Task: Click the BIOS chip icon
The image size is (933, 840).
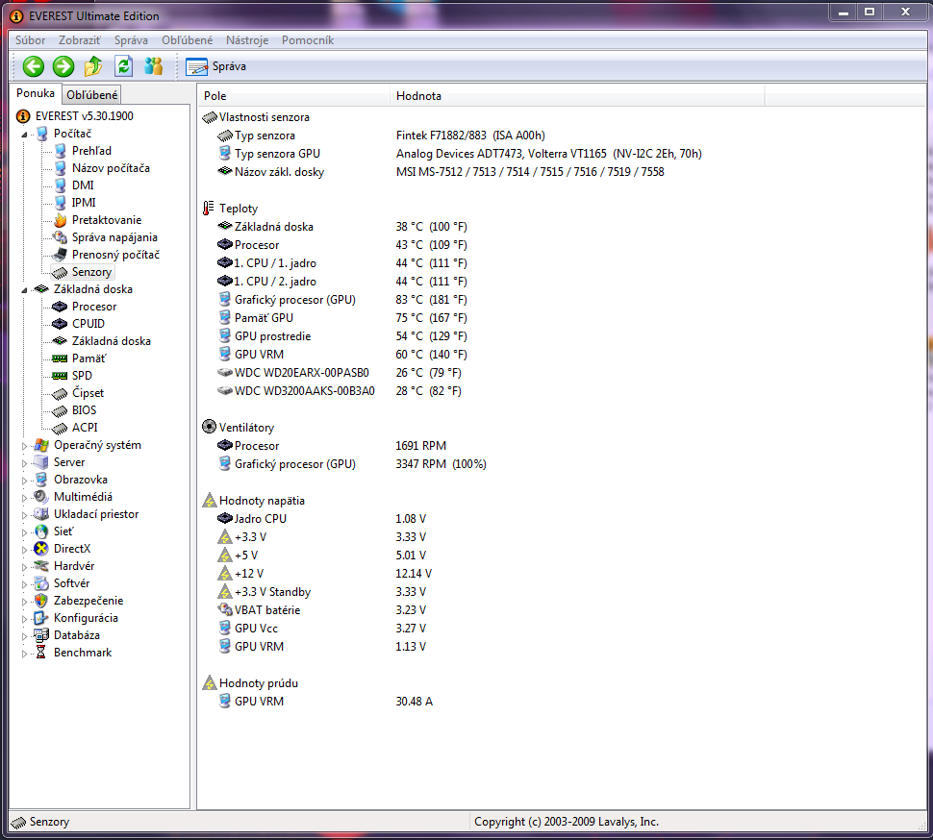Action: point(60,410)
